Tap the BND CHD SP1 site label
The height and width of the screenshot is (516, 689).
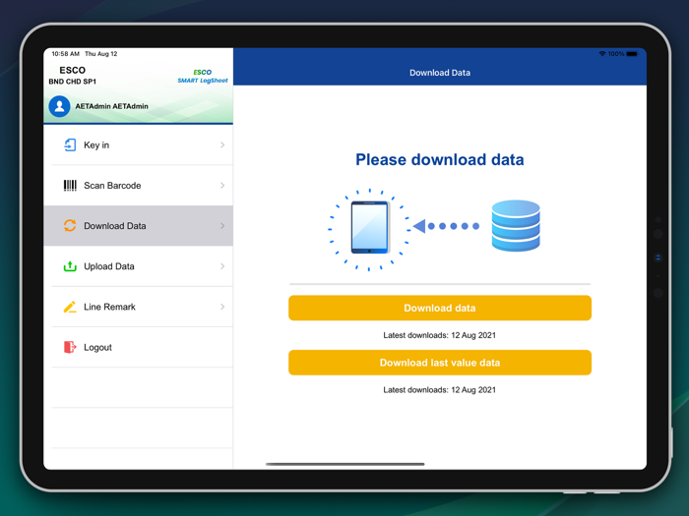73,82
